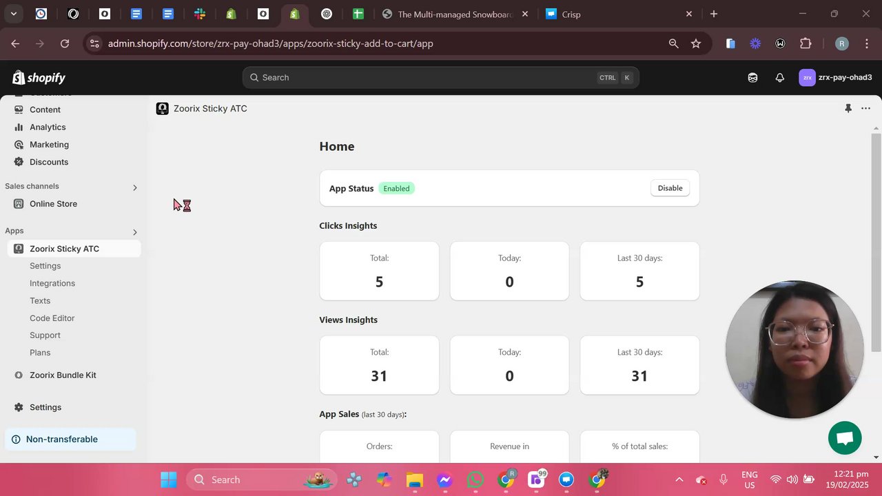
Task: Open the Chrome profile avatar R
Action: [841, 43]
